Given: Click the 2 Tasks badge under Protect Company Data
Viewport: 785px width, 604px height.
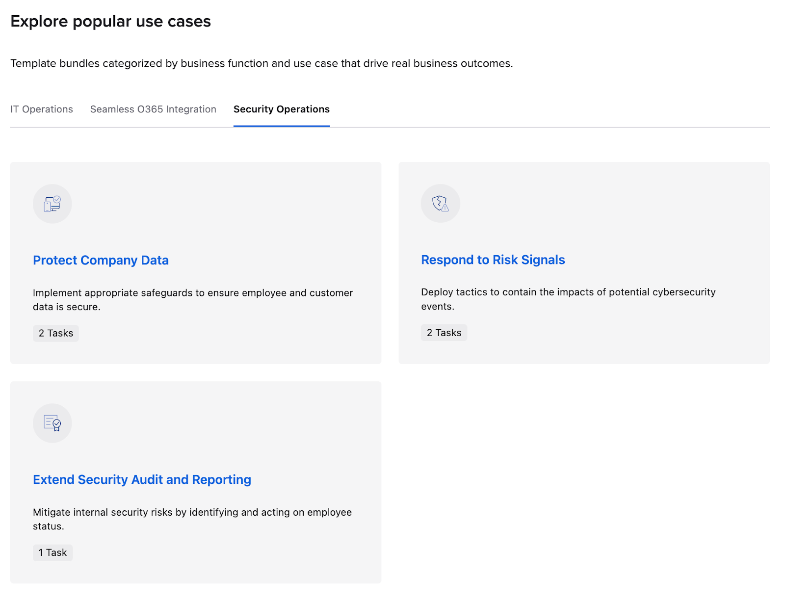Looking at the screenshot, I should click(56, 333).
